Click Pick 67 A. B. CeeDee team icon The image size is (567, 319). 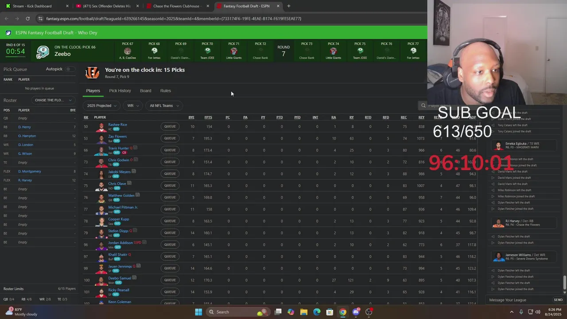128,51
